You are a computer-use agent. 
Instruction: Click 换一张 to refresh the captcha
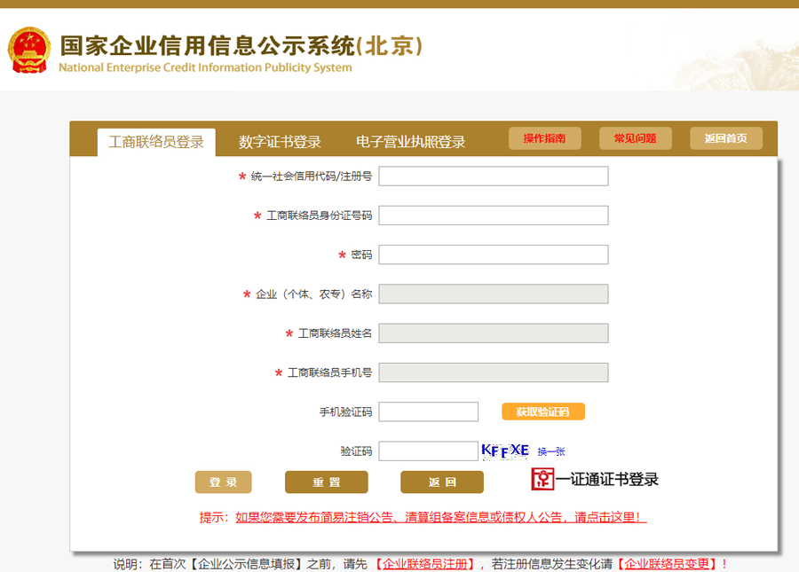click(551, 451)
